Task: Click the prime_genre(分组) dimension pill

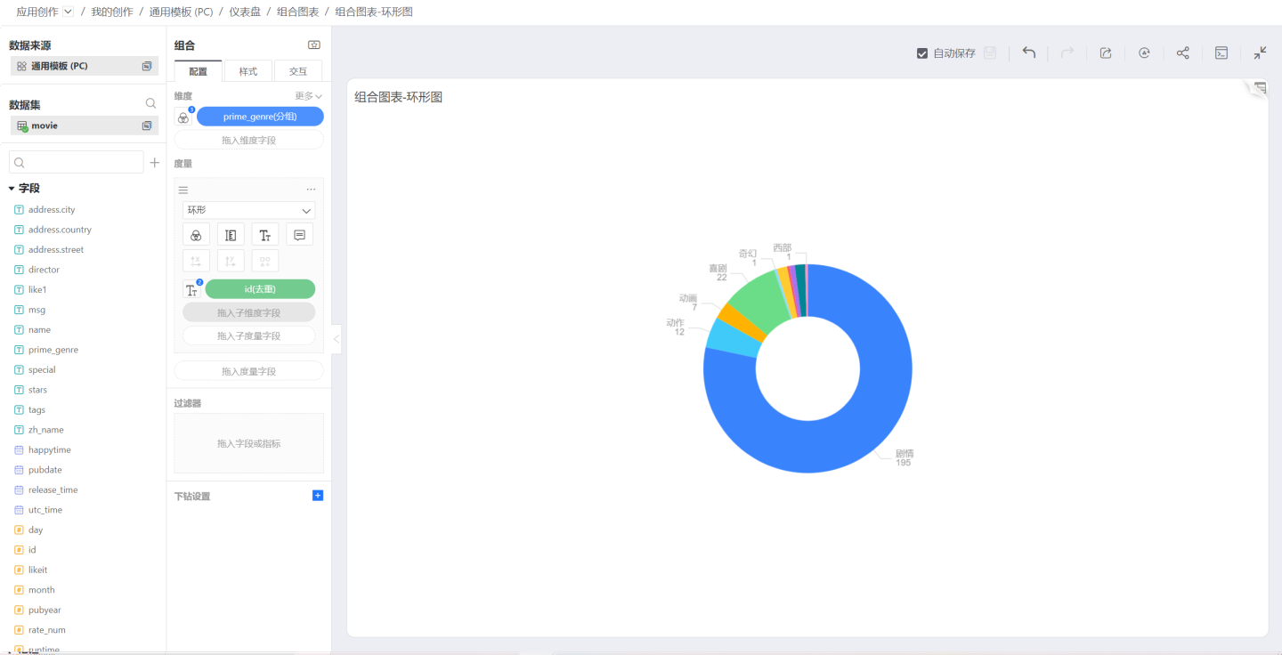Action: [x=260, y=117]
